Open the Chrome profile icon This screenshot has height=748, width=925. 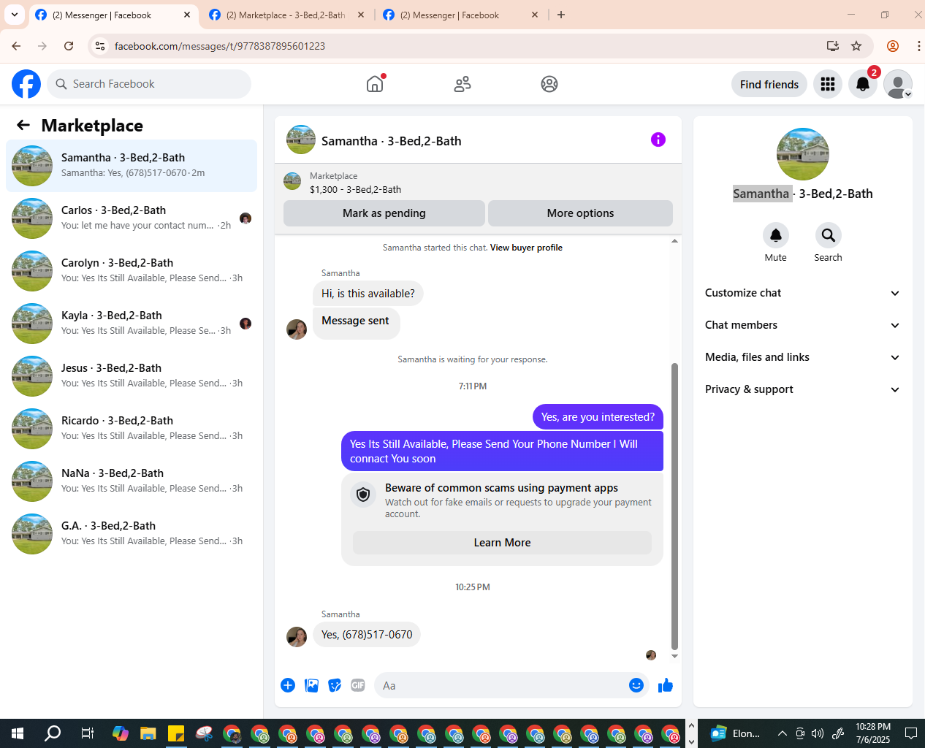[893, 46]
